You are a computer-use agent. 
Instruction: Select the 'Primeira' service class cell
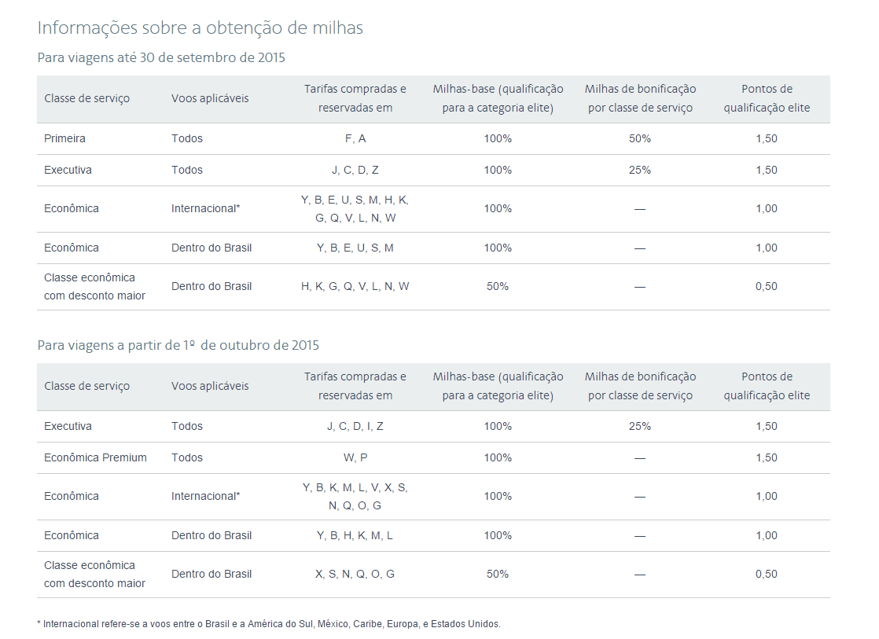[65, 138]
